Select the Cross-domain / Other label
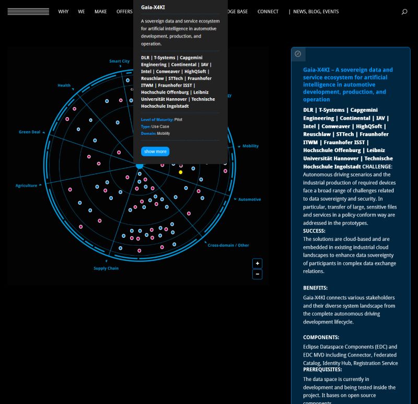The width and height of the screenshot is (418, 404). pyautogui.click(x=228, y=245)
